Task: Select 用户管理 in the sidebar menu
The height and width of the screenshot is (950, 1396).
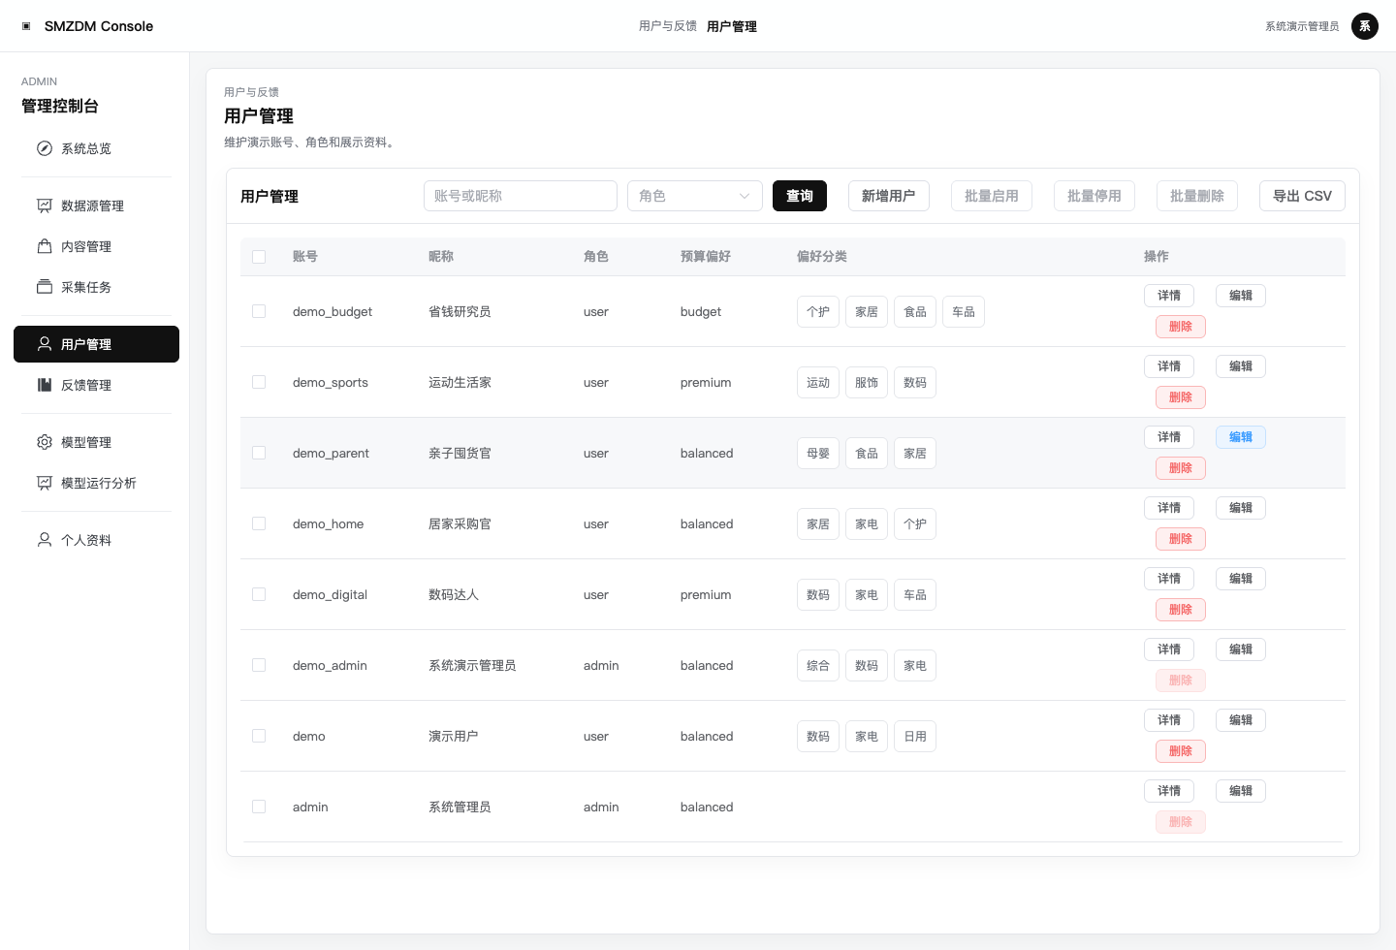Action: click(96, 344)
